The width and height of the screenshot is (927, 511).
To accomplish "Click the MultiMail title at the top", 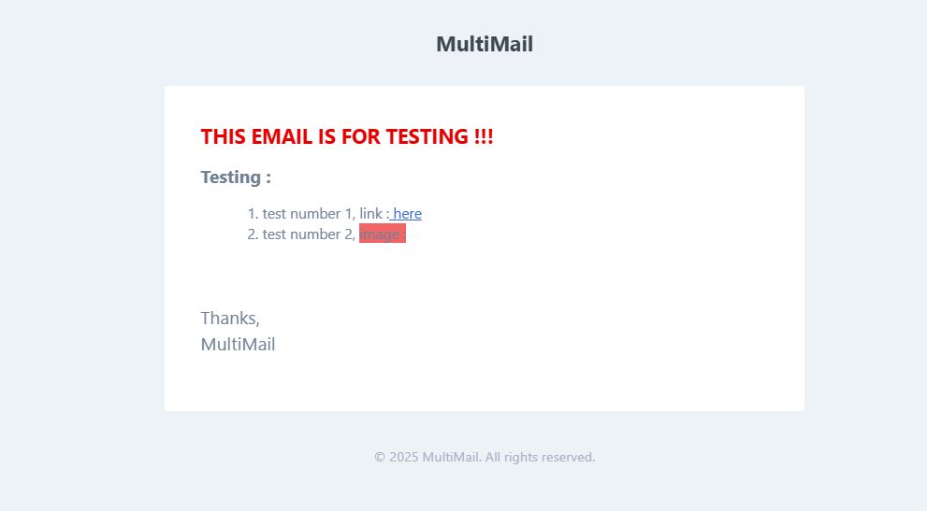I will coord(485,44).
